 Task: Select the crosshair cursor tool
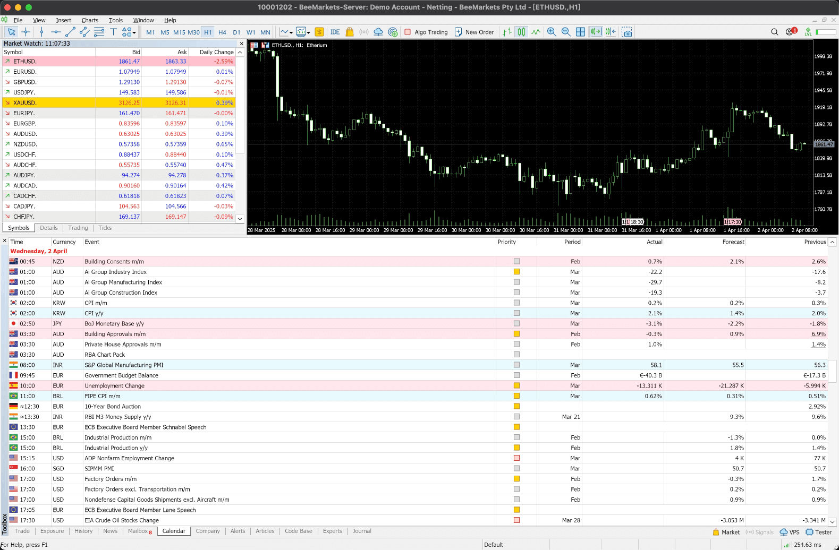point(26,32)
